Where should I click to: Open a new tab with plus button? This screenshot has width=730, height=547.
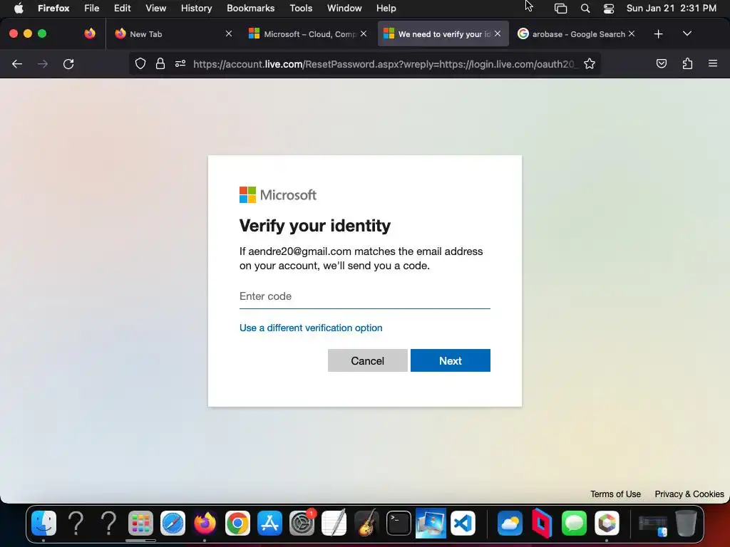point(658,34)
